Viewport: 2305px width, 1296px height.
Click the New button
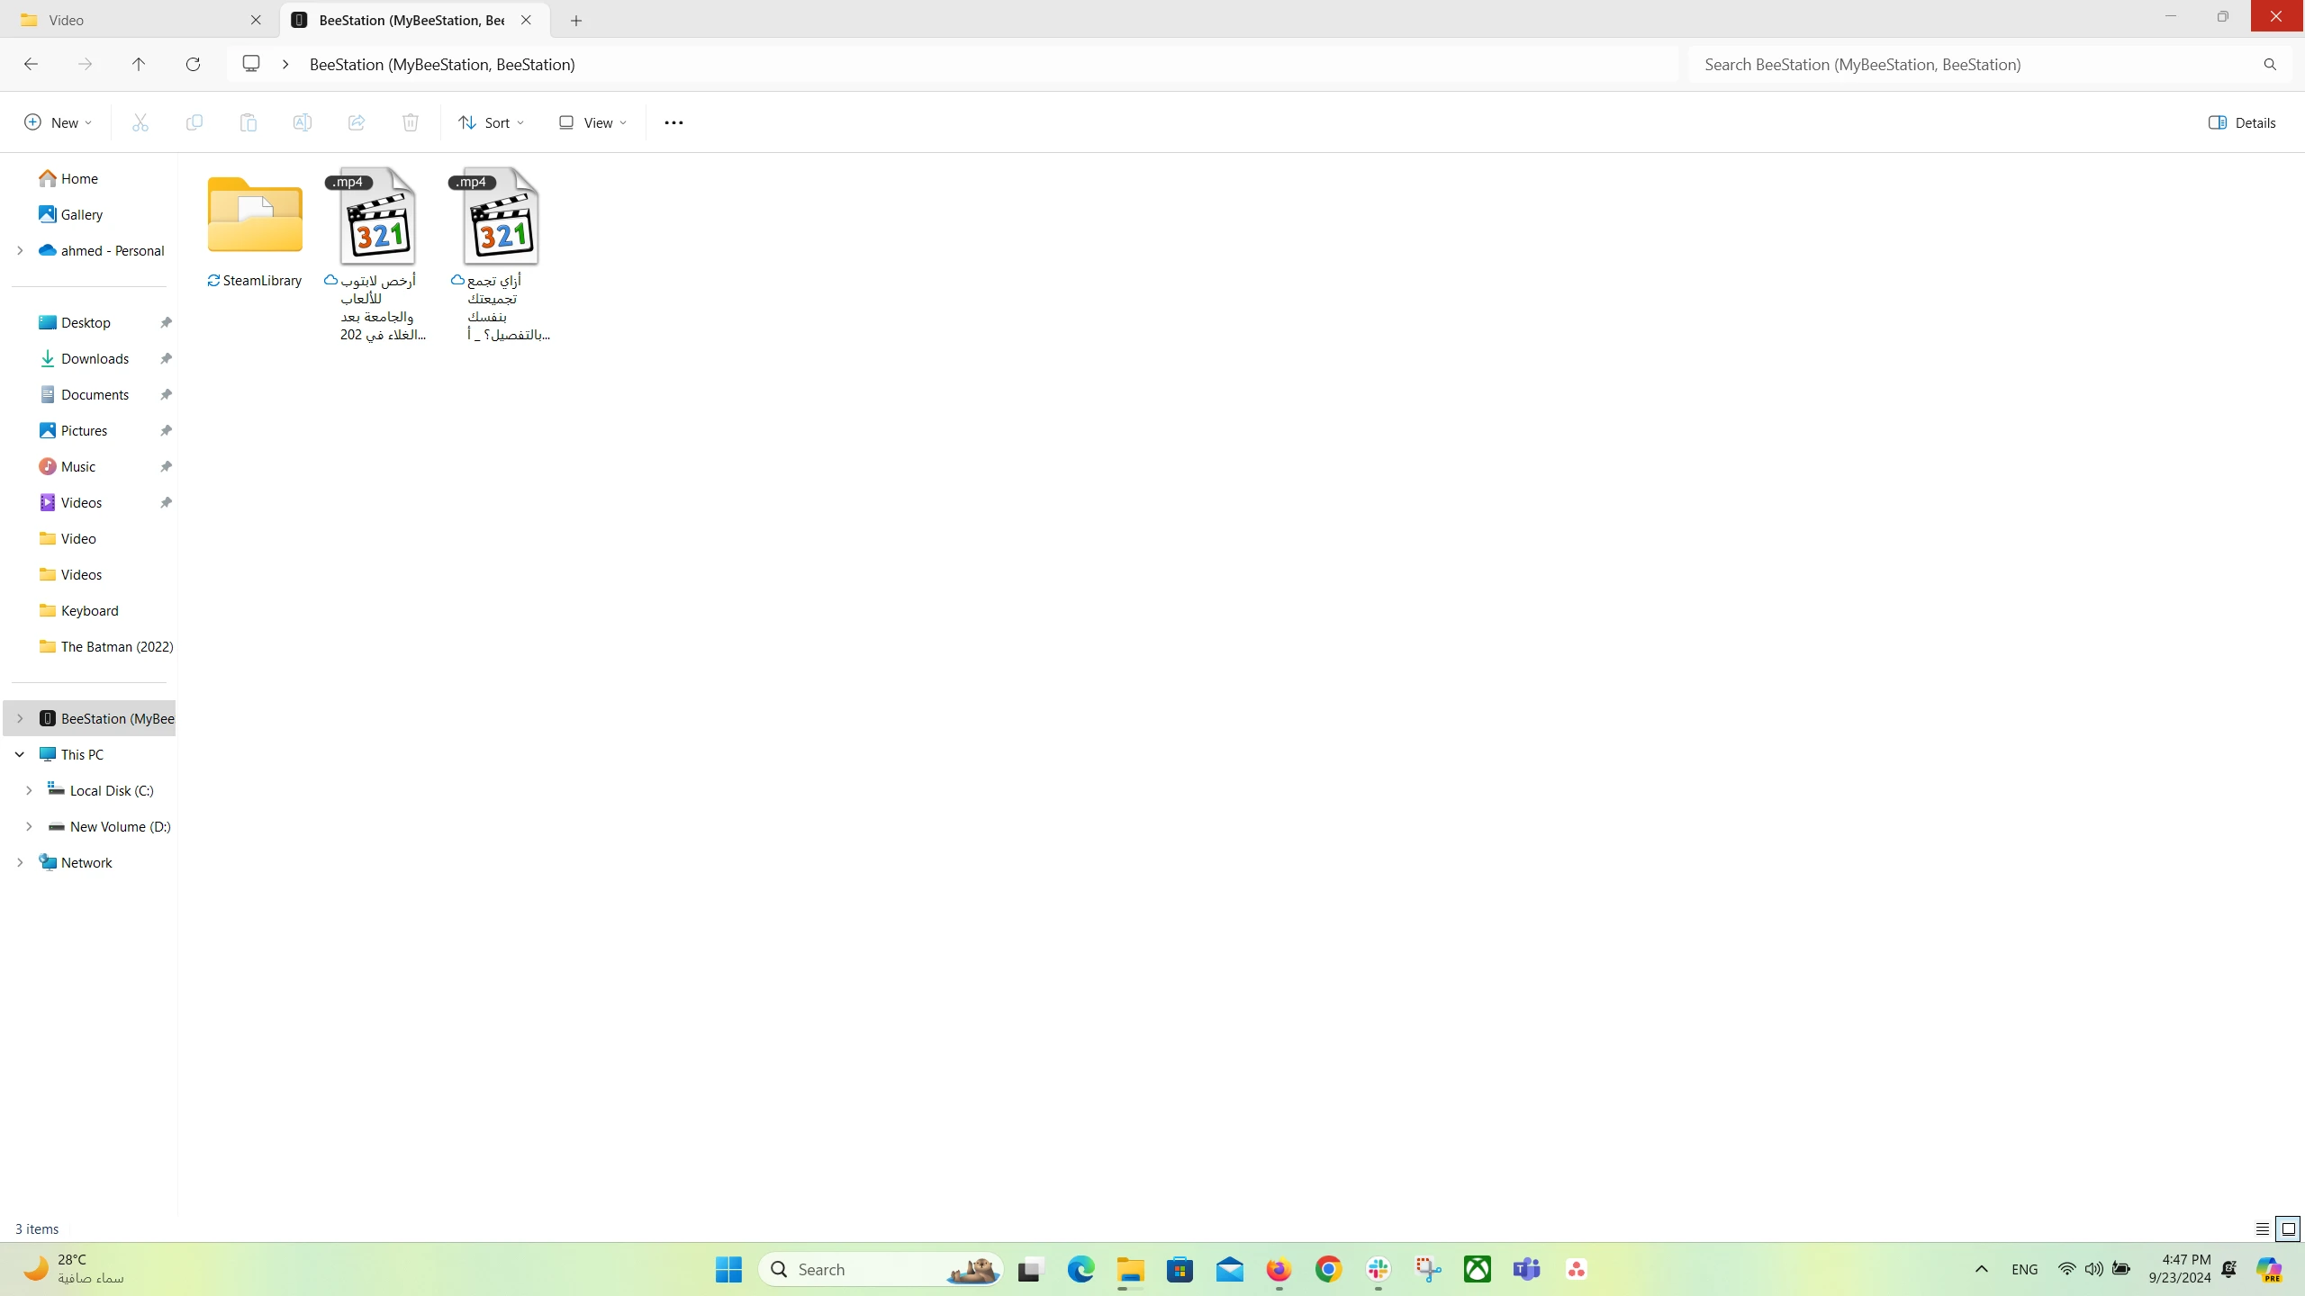point(58,122)
